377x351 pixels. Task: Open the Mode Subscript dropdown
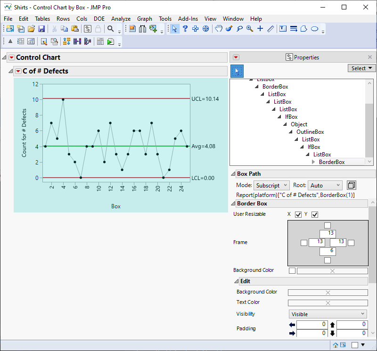click(272, 186)
